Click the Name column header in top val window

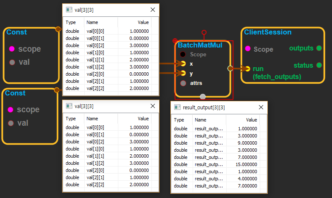(x=92, y=22)
